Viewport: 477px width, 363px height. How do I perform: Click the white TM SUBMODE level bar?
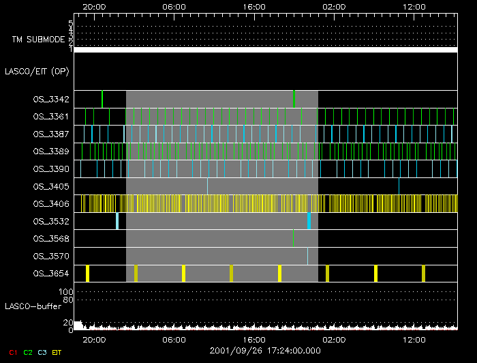266,50
